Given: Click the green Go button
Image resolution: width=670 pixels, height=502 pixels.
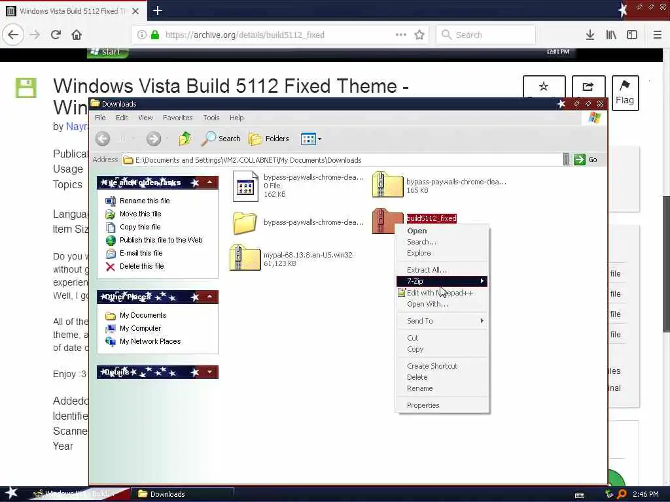Looking at the screenshot, I should [586, 159].
